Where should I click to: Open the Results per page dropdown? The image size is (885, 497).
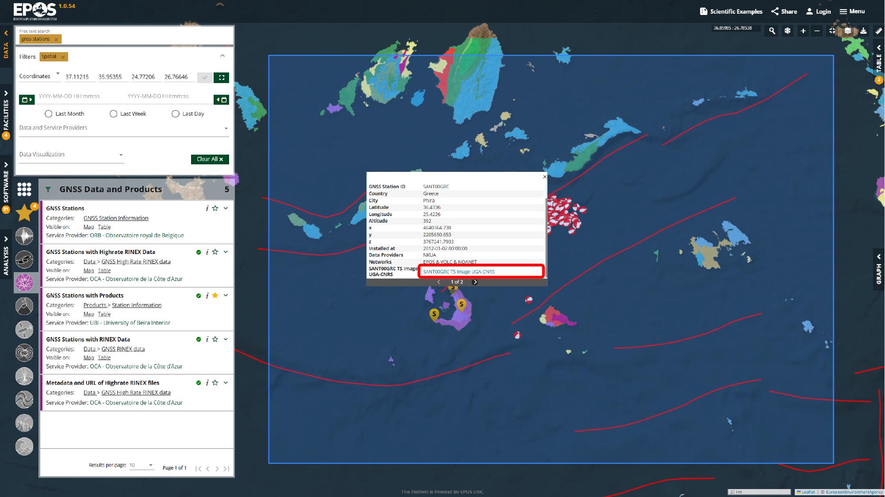point(150,465)
